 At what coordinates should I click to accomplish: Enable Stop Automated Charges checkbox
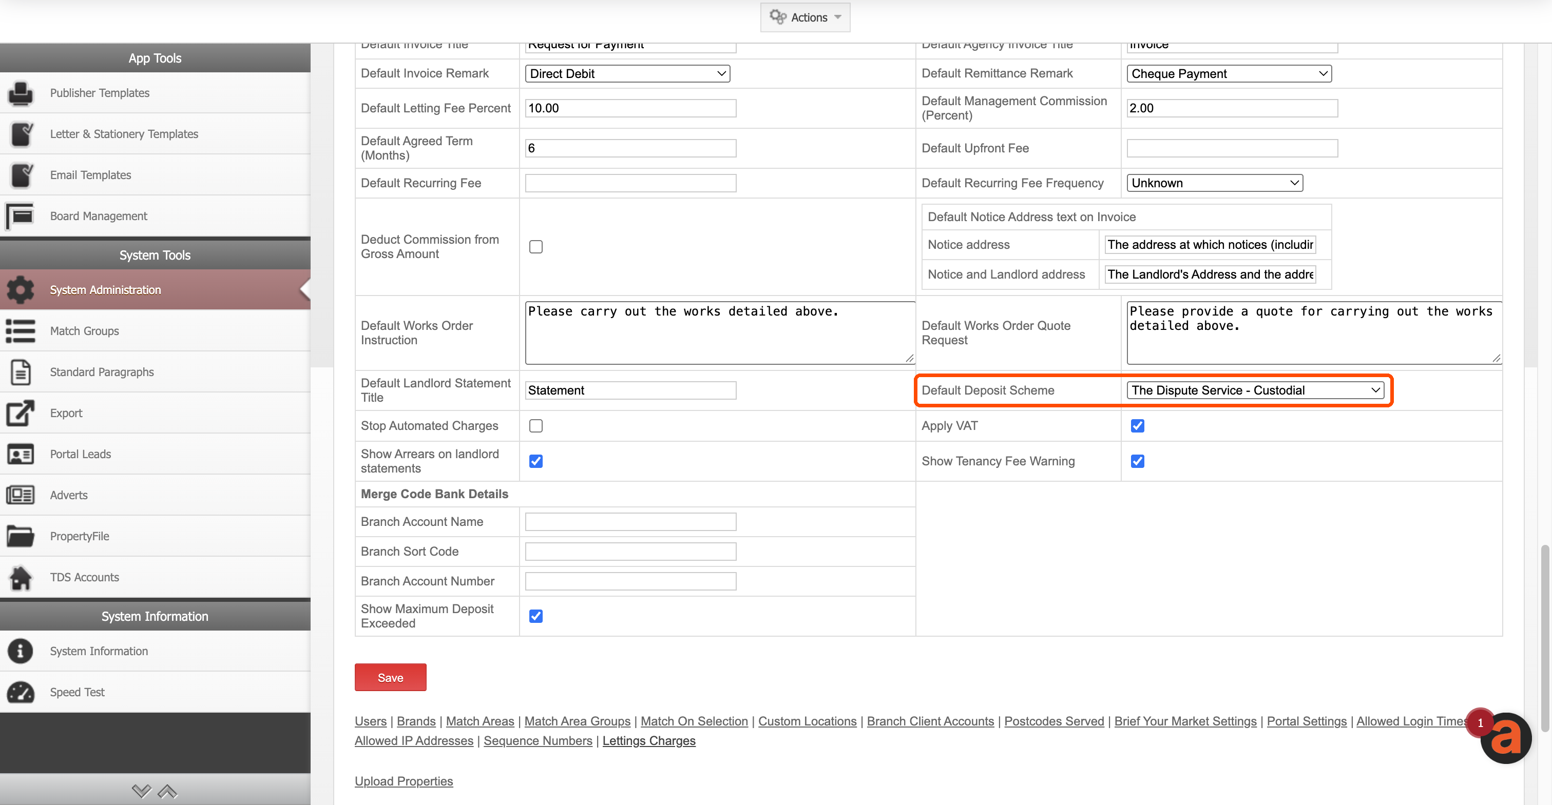coord(535,426)
